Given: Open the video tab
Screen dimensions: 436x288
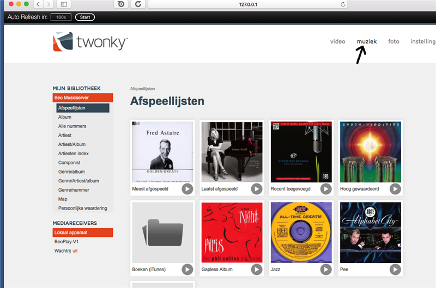Looking at the screenshot, I should pos(337,41).
